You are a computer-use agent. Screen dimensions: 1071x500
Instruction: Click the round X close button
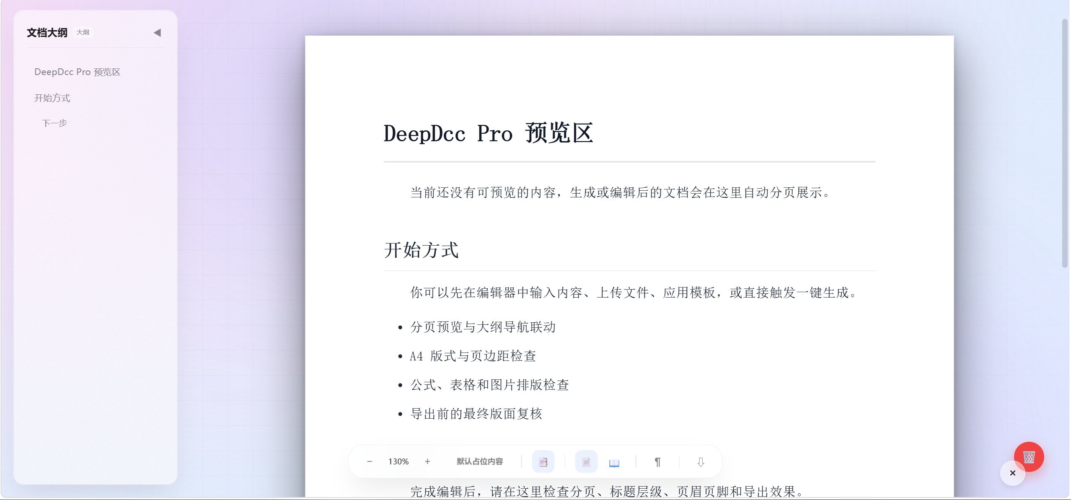1012,473
